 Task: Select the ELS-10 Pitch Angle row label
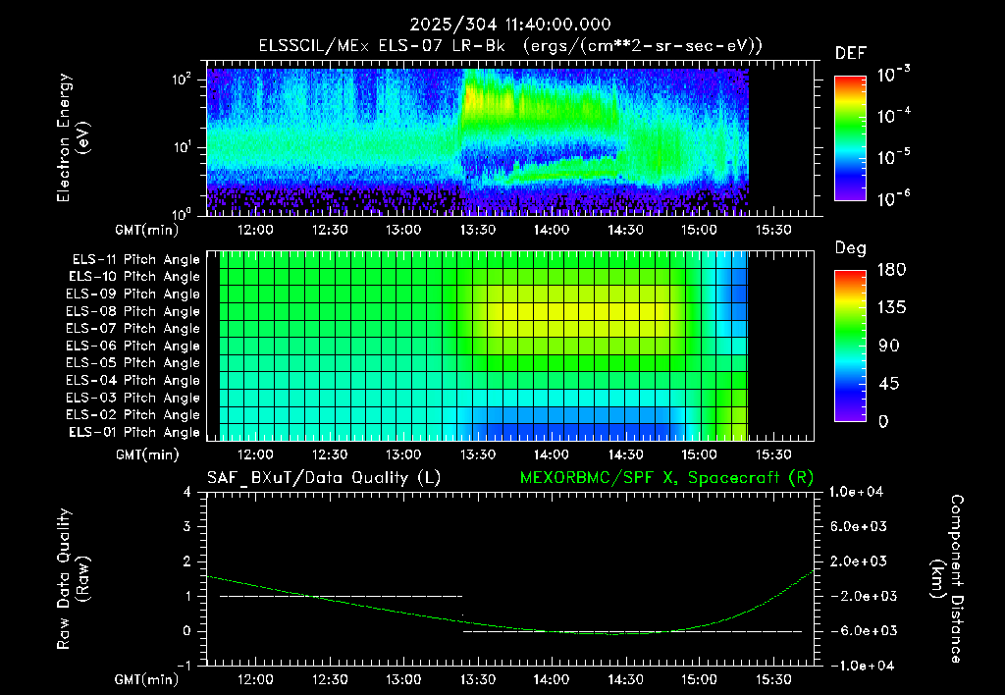134,277
